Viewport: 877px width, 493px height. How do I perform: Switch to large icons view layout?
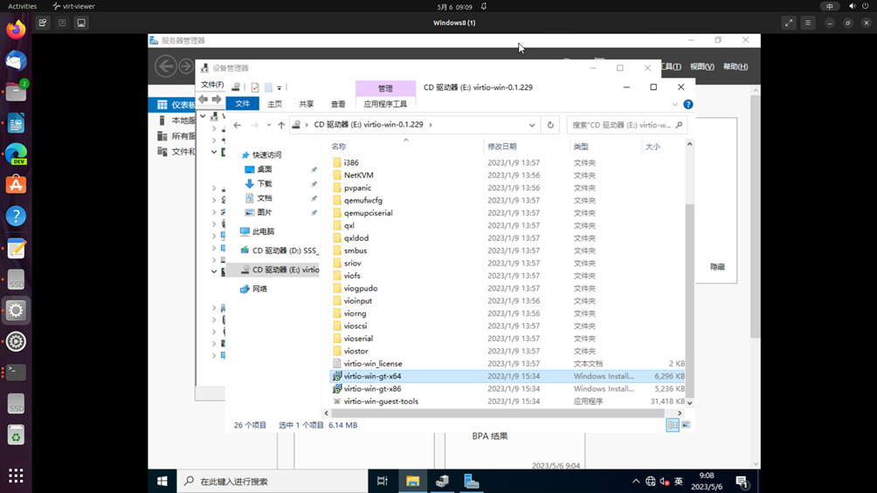coord(686,425)
